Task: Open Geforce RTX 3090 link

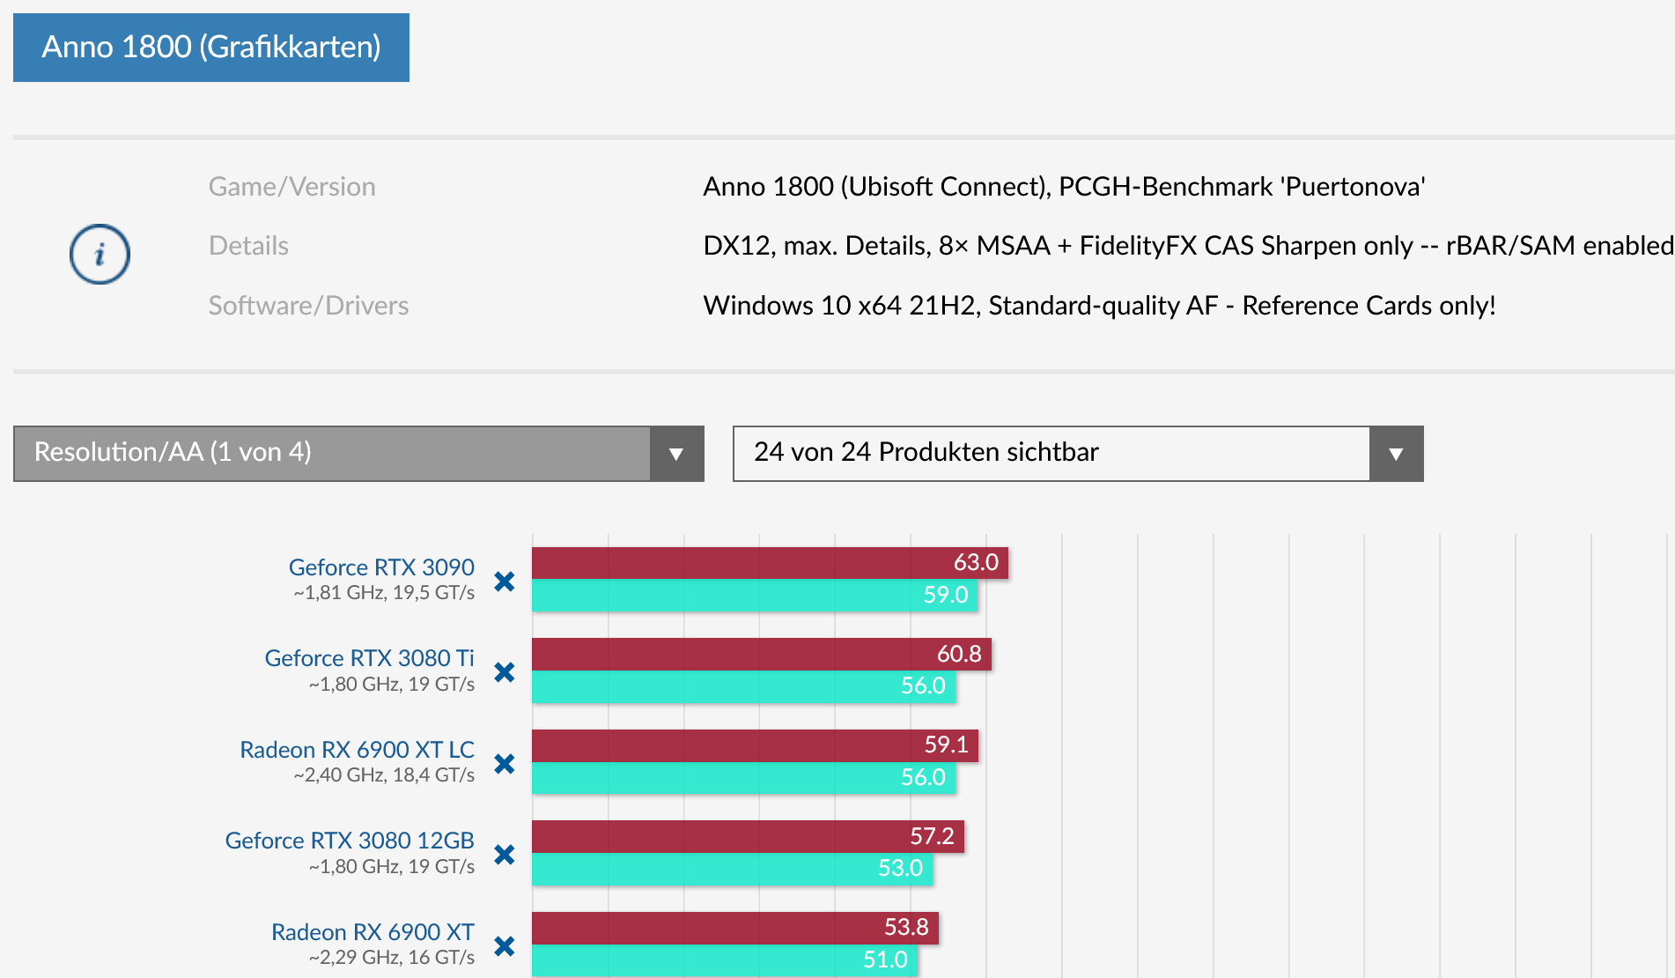Action: coord(381,567)
